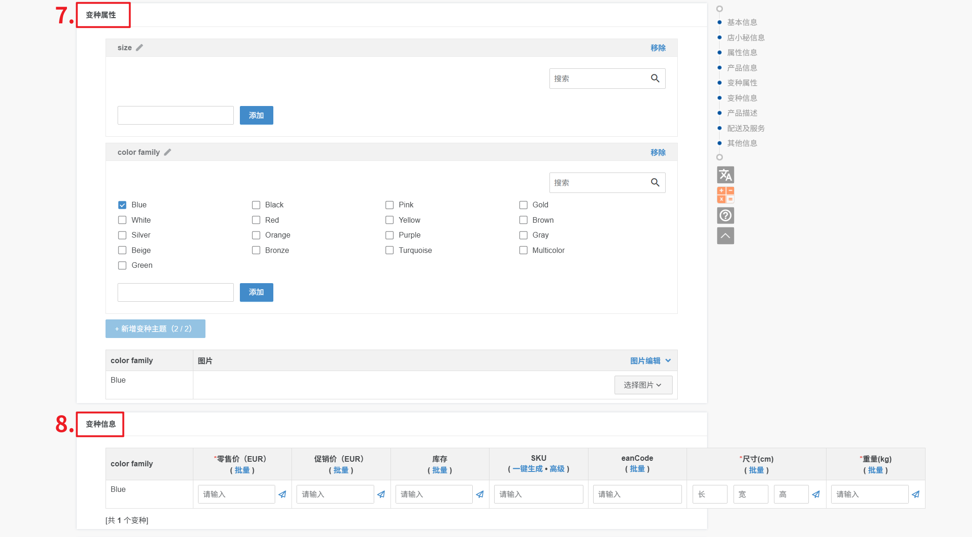Click the help question mark icon
972x537 pixels.
click(x=725, y=215)
